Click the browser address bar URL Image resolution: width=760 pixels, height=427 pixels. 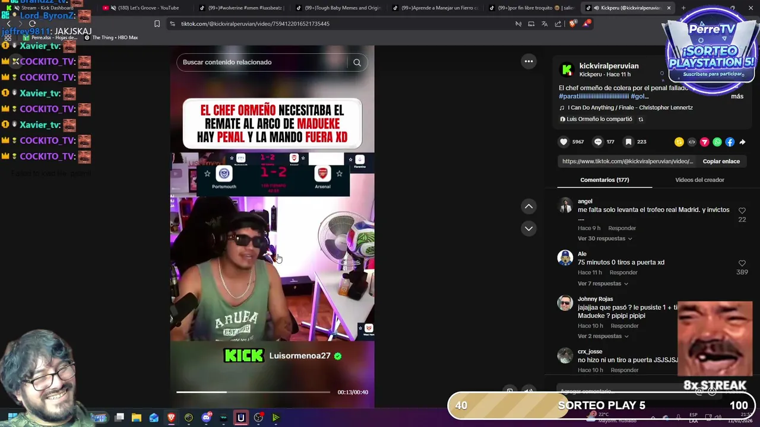[255, 24]
